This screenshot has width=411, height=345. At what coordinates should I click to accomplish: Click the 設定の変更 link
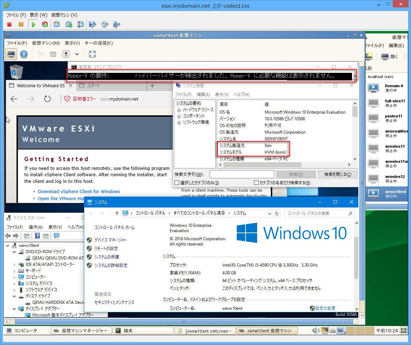pos(325,308)
